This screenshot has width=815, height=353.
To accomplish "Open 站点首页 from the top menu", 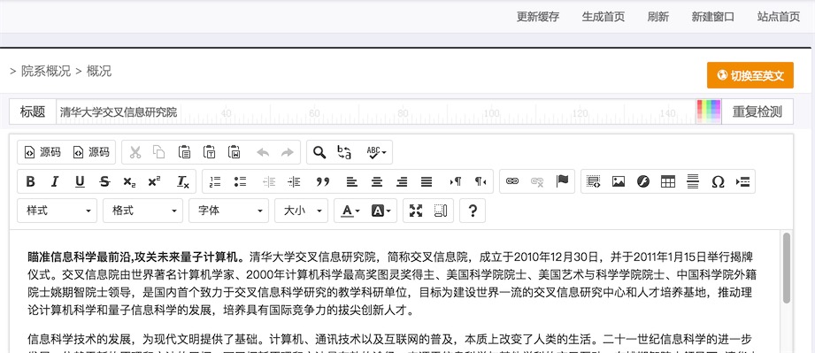I will pos(779,17).
